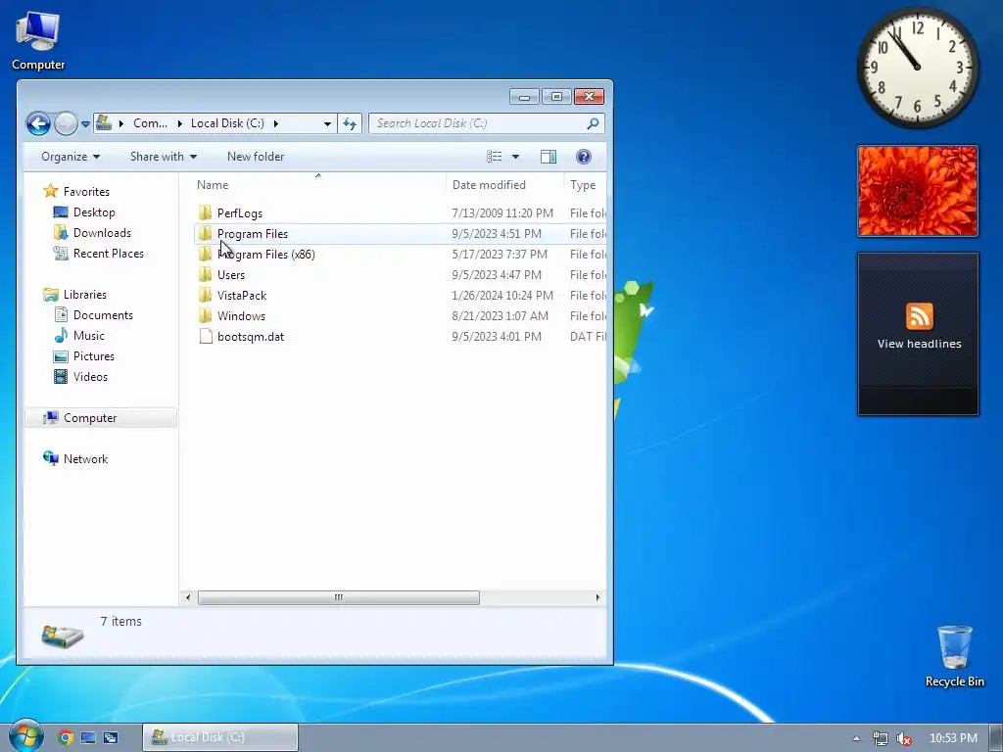Click the Com... breadcrumb in address bar

150,123
